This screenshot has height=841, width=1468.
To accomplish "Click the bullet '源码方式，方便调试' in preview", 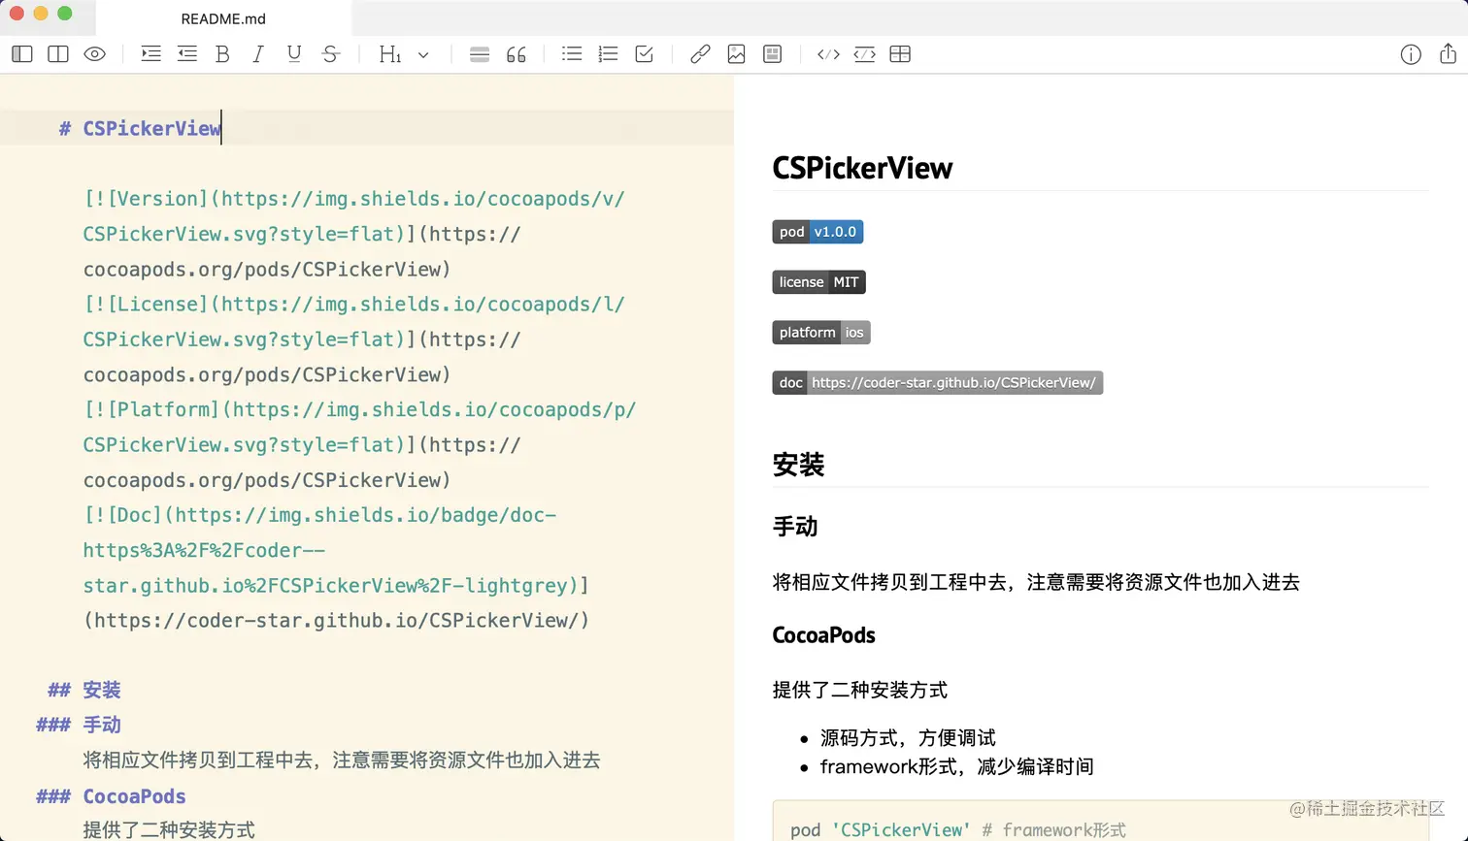I will (908, 738).
